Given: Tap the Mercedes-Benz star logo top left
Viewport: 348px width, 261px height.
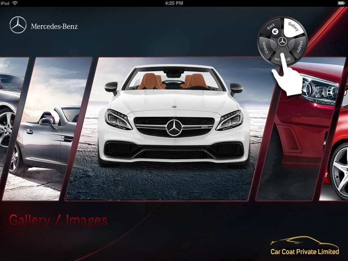Looking at the screenshot, I should 18,25.
